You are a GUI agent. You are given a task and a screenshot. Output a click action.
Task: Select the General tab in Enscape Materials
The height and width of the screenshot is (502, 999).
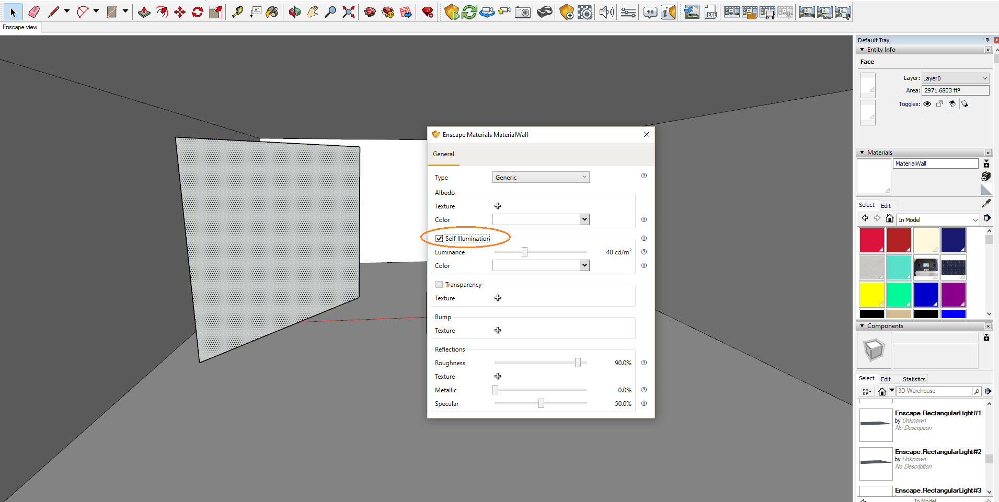click(x=443, y=154)
